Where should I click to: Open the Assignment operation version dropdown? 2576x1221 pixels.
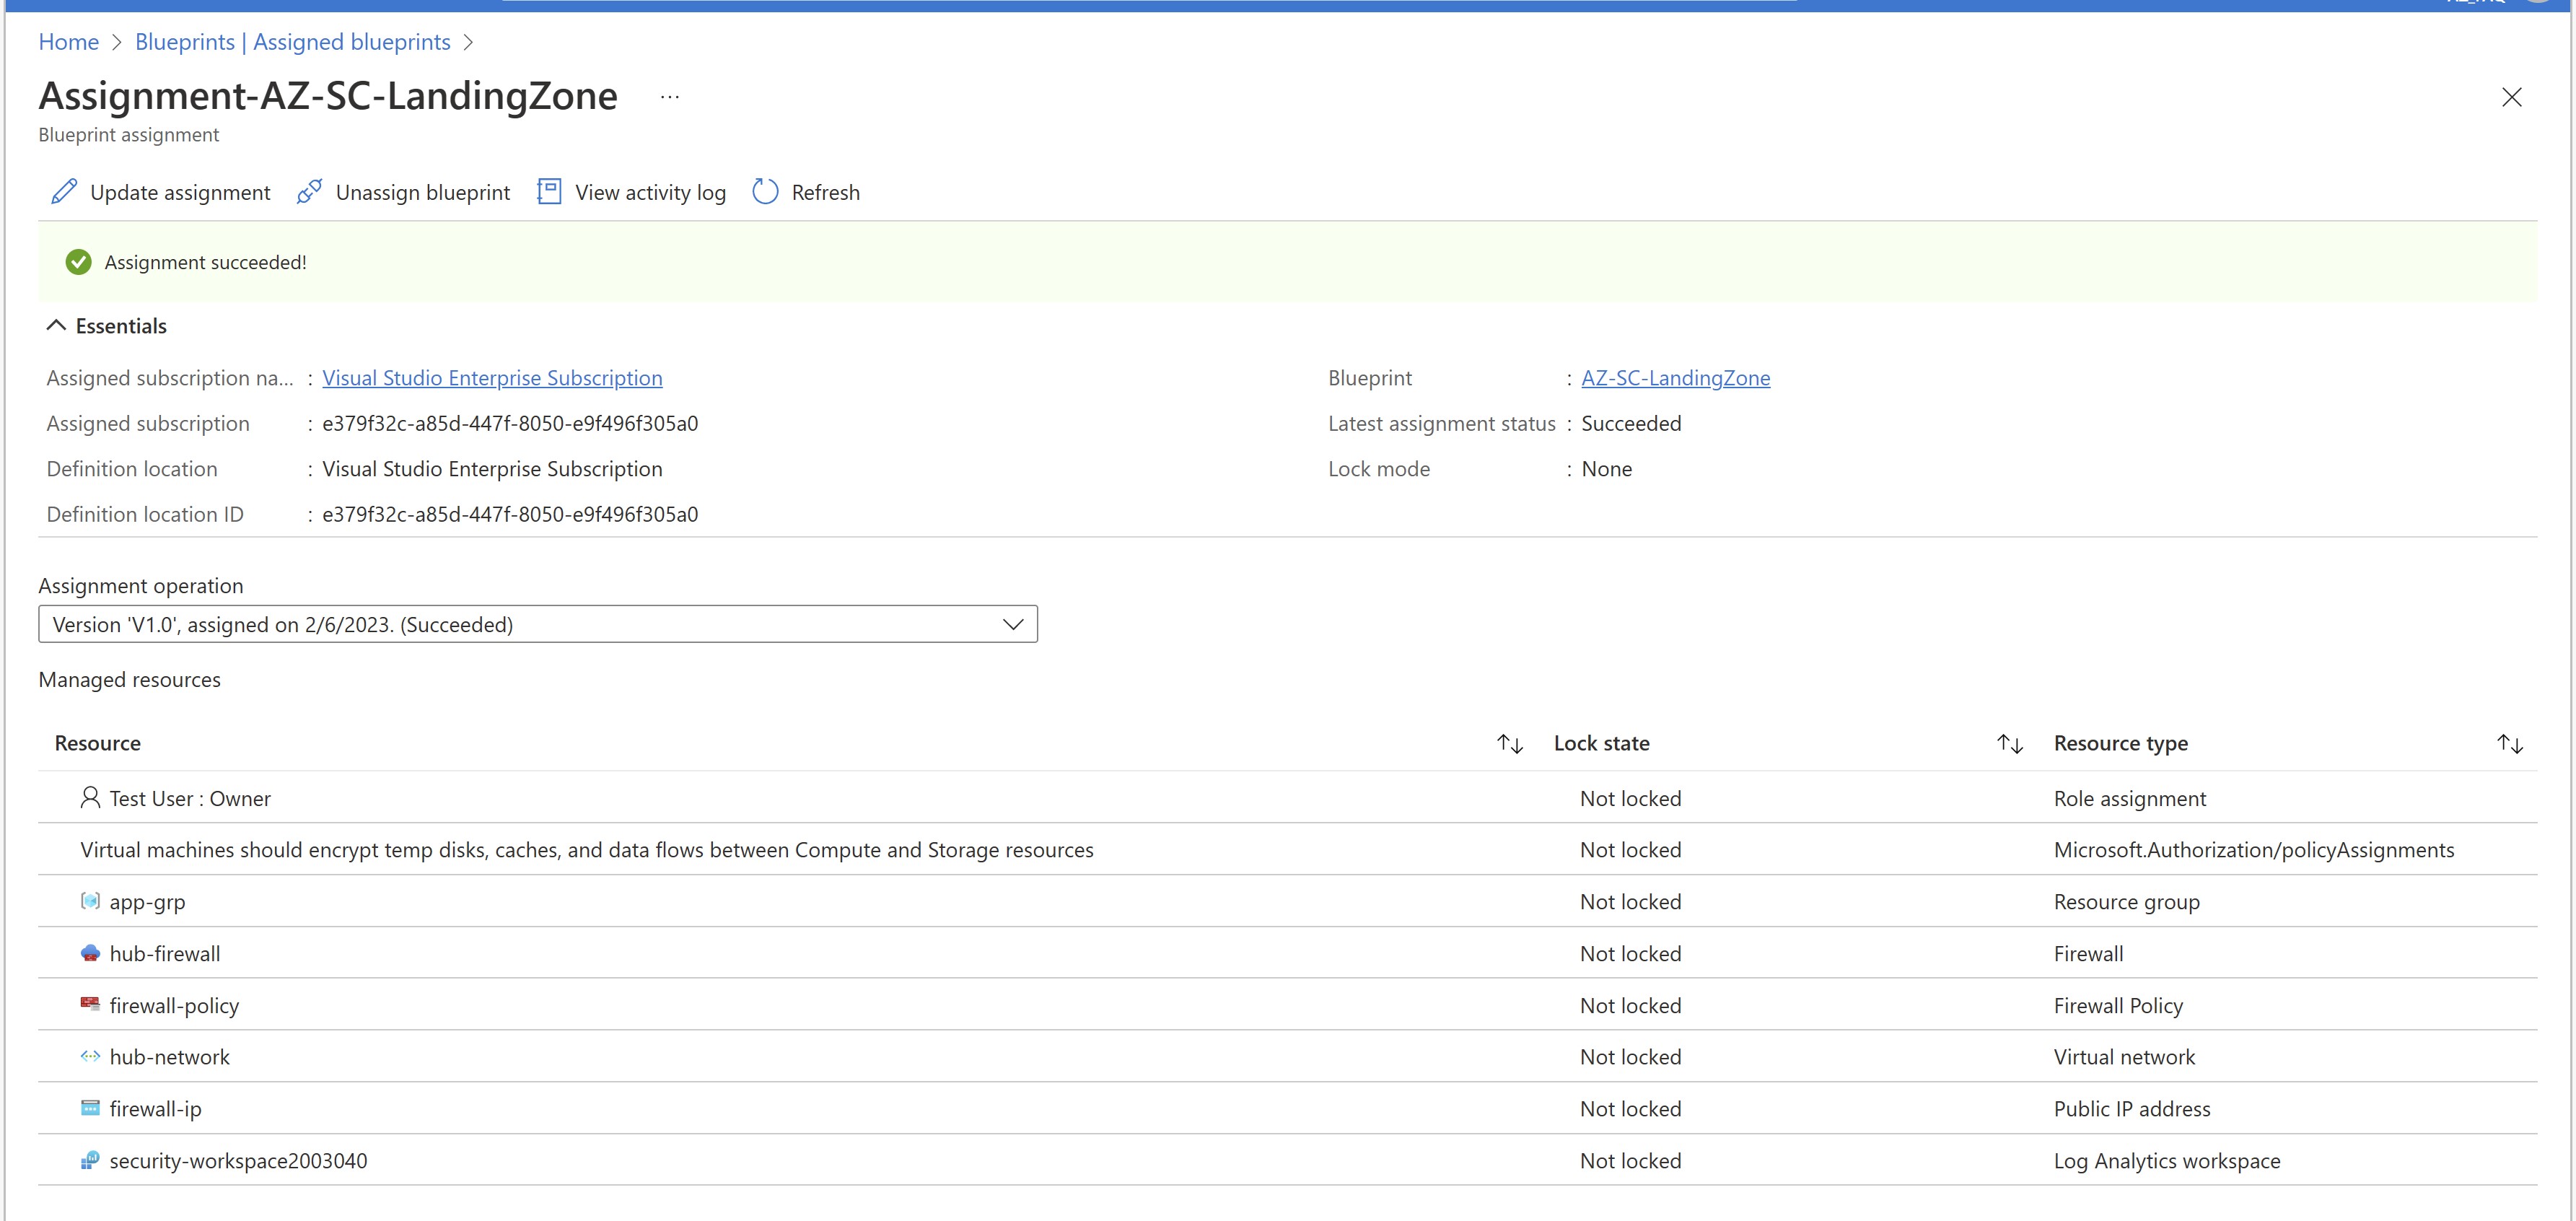[538, 624]
